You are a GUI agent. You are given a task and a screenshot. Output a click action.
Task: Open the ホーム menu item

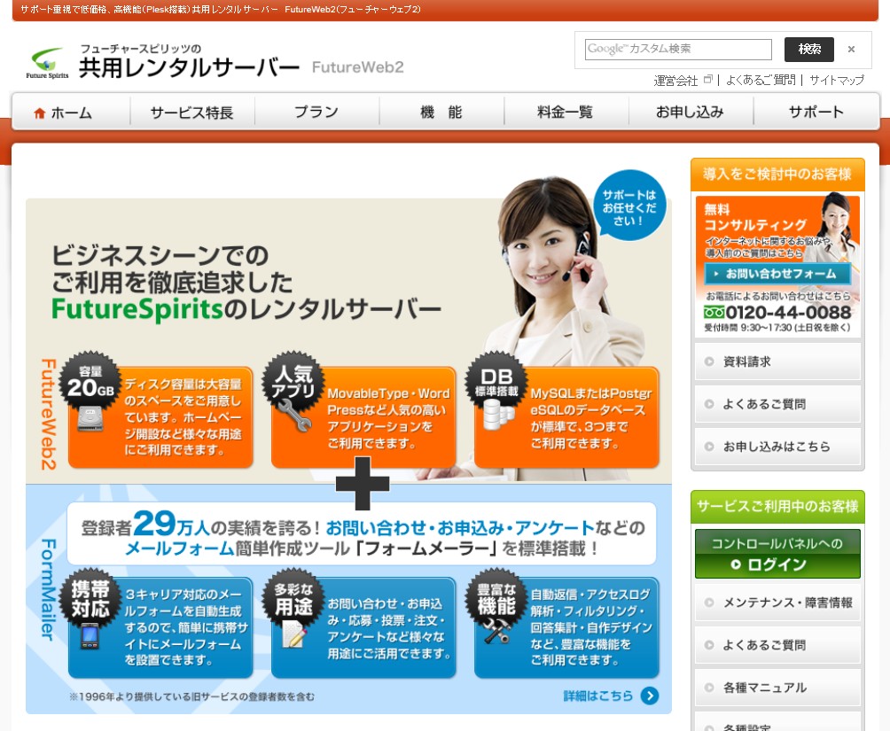[70, 113]
